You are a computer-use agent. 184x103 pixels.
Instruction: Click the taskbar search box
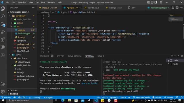(29, 100)
